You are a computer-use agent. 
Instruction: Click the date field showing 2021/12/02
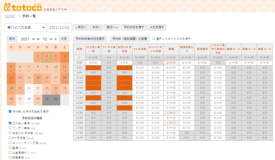tap(59, 27)
